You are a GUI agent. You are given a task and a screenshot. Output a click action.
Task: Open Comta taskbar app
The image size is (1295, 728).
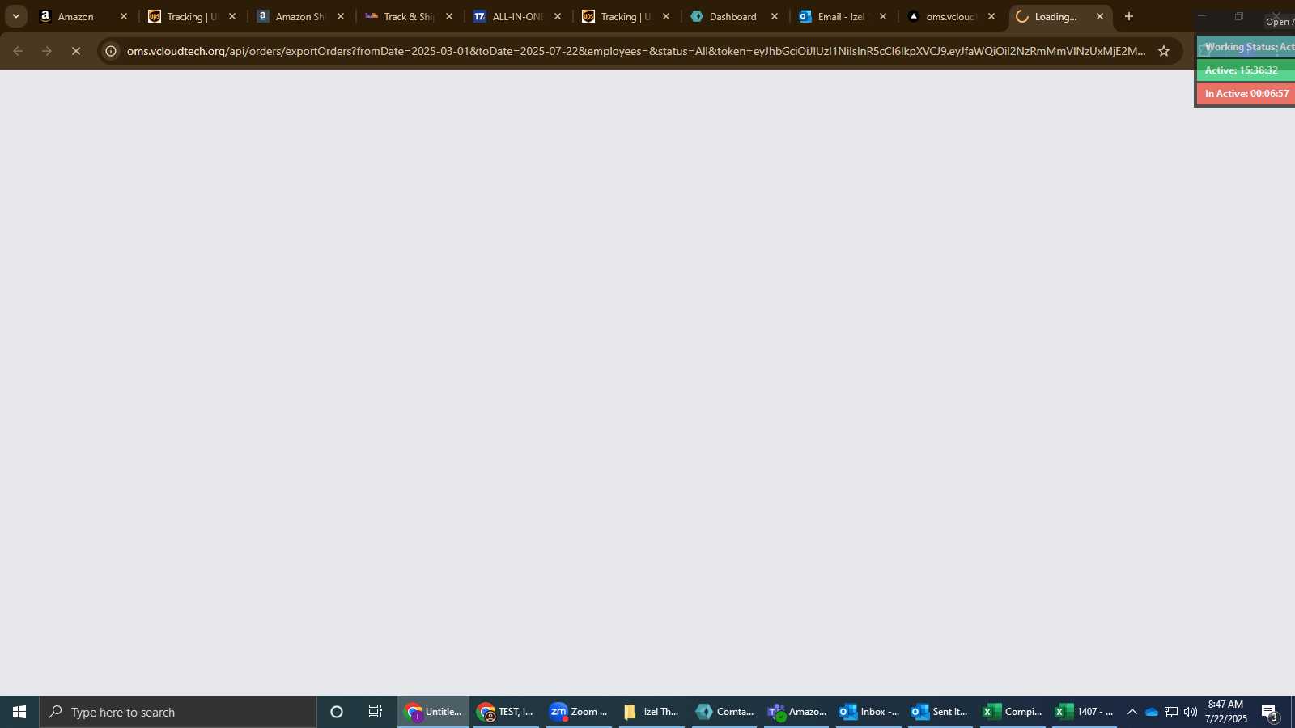click(724, 712)
